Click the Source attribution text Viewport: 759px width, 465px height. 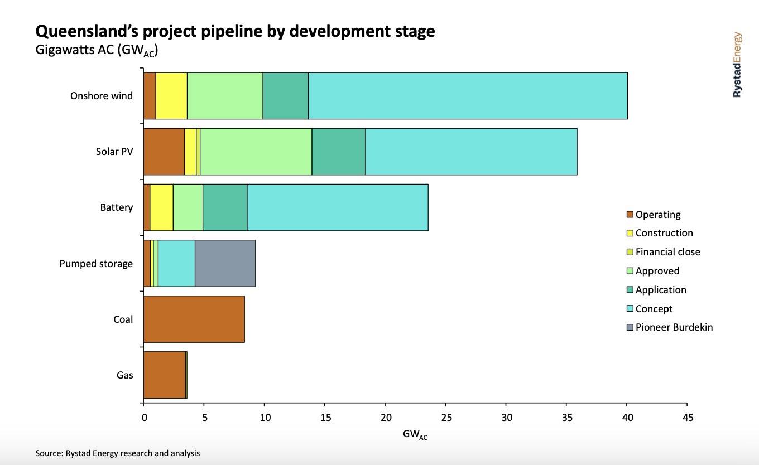tap(117, 453)
